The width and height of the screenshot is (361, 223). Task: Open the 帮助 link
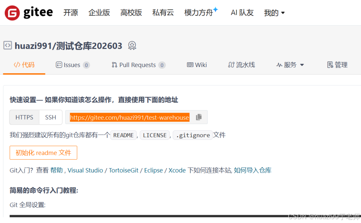(x=57, y=170)
